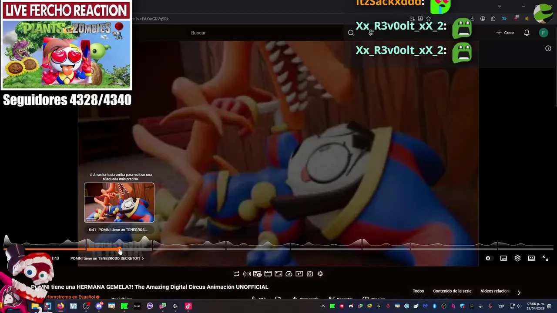Toggle subtitles in the player controls
557x313 pixels.
pos(503,258)
